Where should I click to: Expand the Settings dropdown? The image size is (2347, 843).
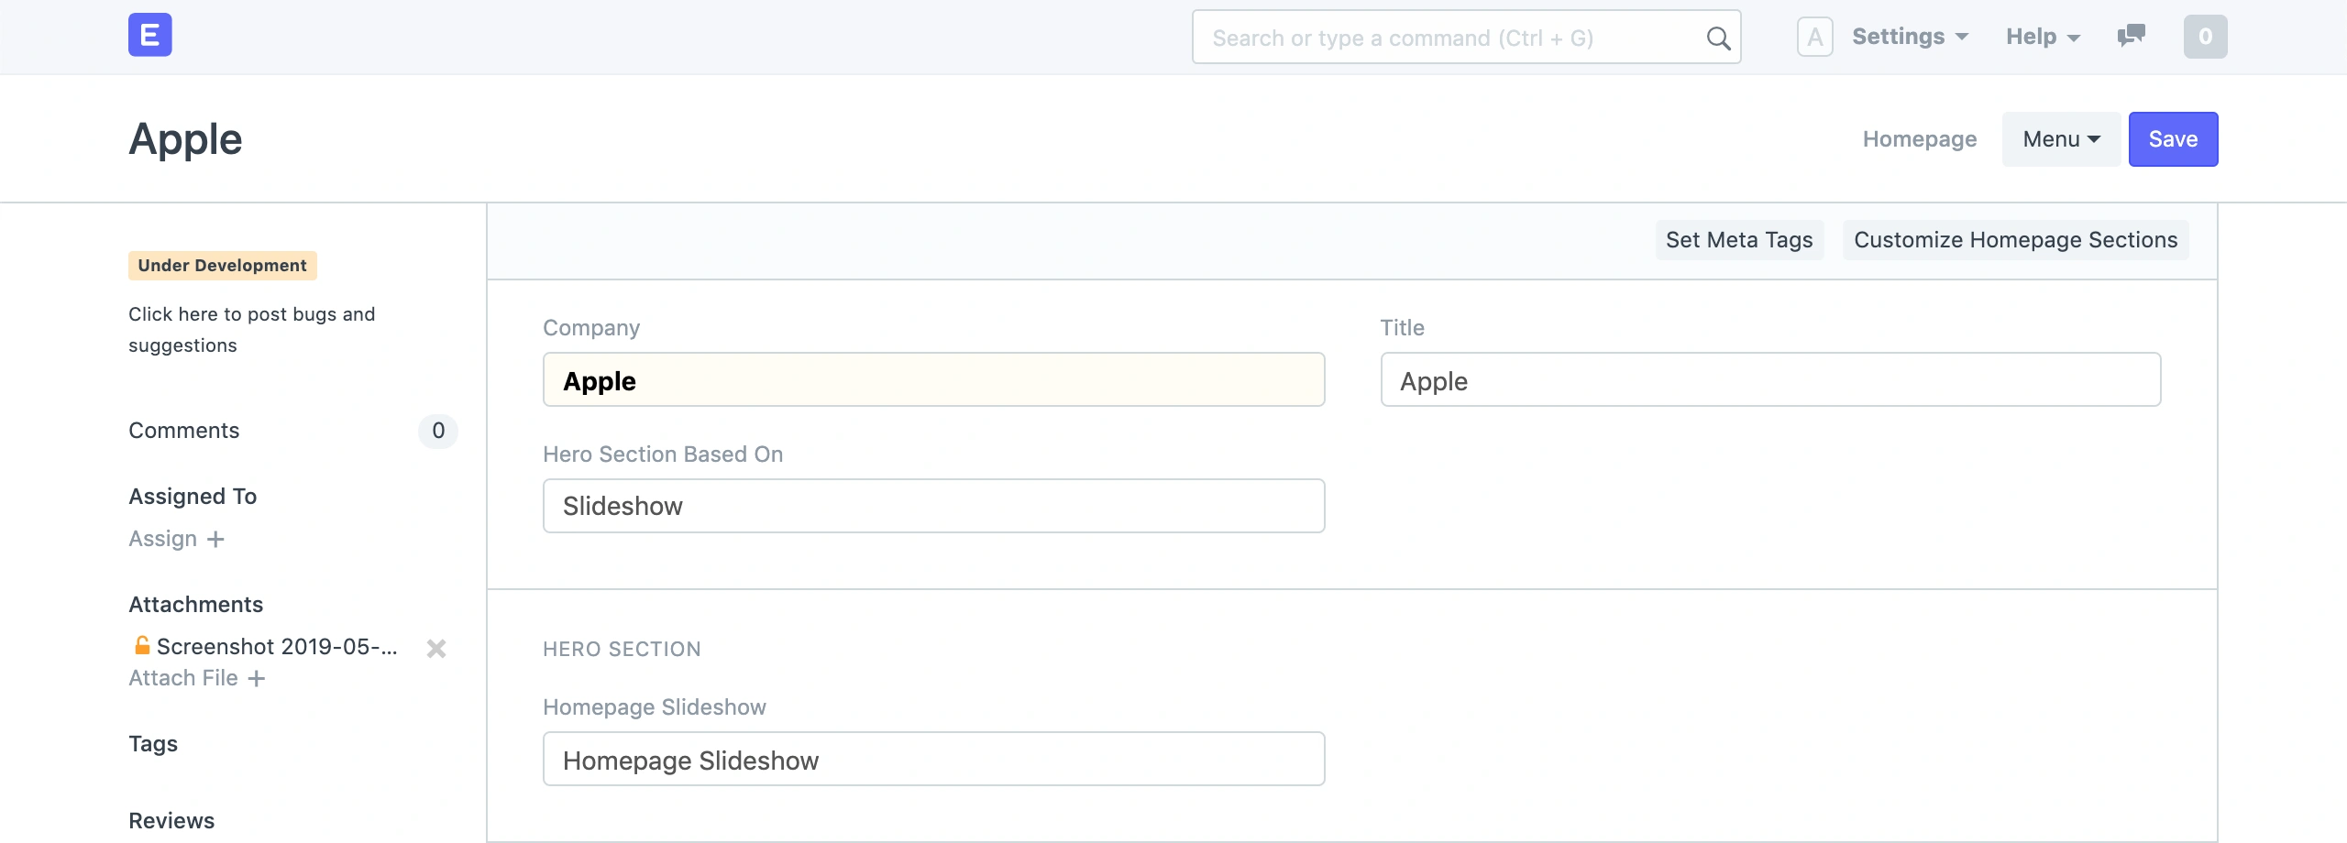(x=1910, y=37)
